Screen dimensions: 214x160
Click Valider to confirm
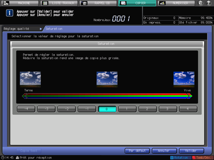coord(192,151)
